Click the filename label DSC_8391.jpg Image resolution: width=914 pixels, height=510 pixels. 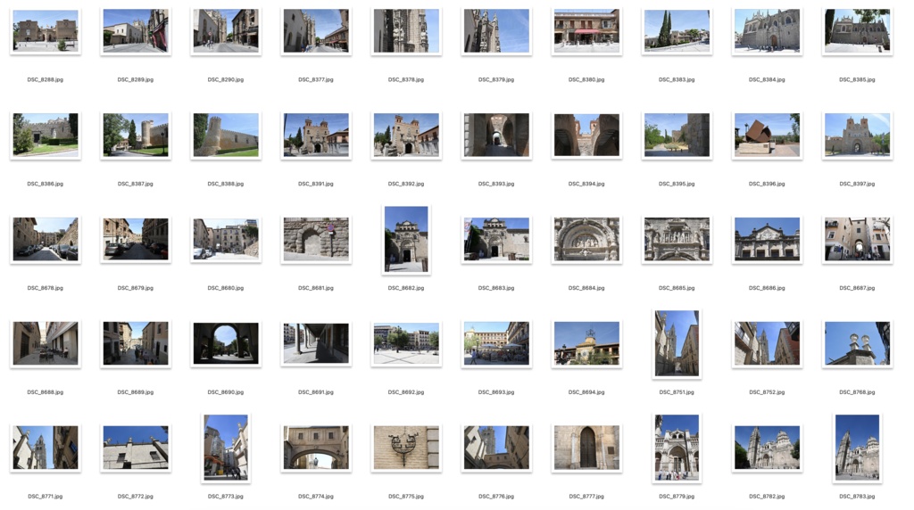pyautogui.click(x=316, y=184)
